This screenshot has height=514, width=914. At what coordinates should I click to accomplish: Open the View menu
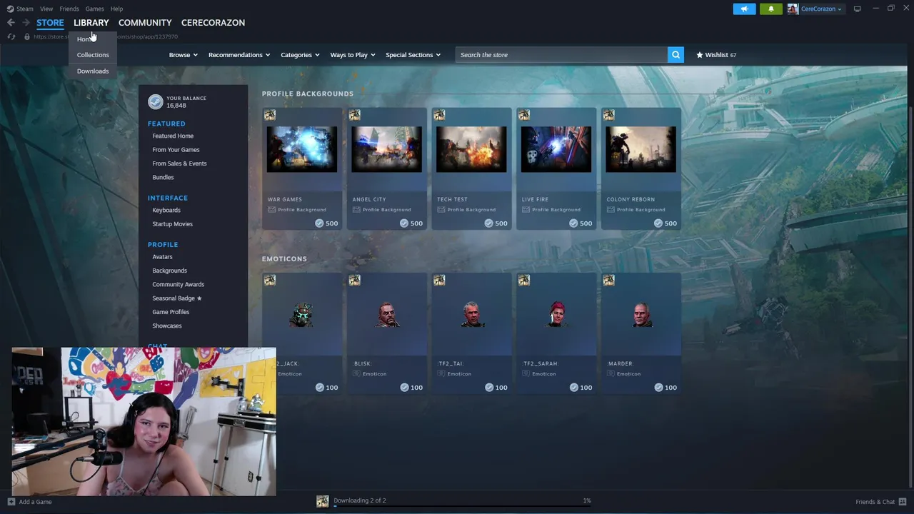[46, 9]
